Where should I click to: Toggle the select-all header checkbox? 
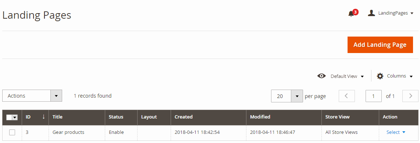click(x=9, y=117)
